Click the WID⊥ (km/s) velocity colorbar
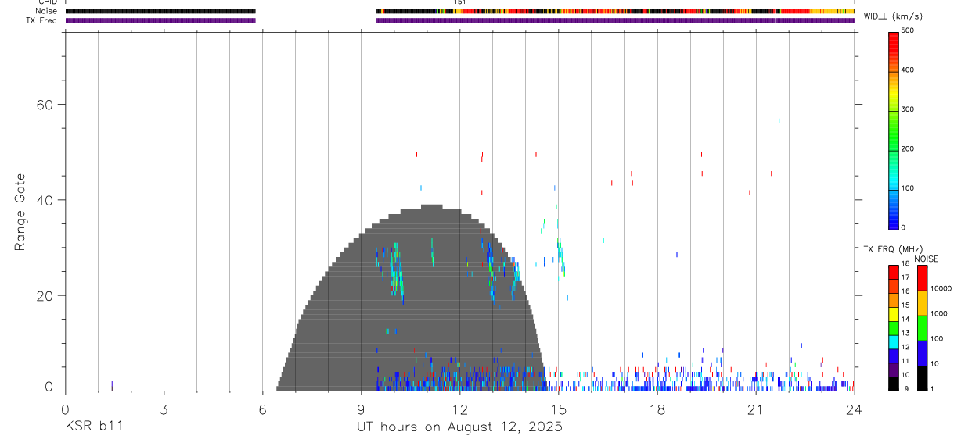Image resolution: width=961 pixels, height=443 pixels. click(x=894, y=130)
